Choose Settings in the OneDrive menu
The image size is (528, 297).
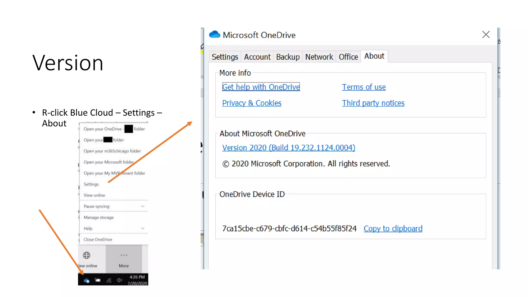91,184
